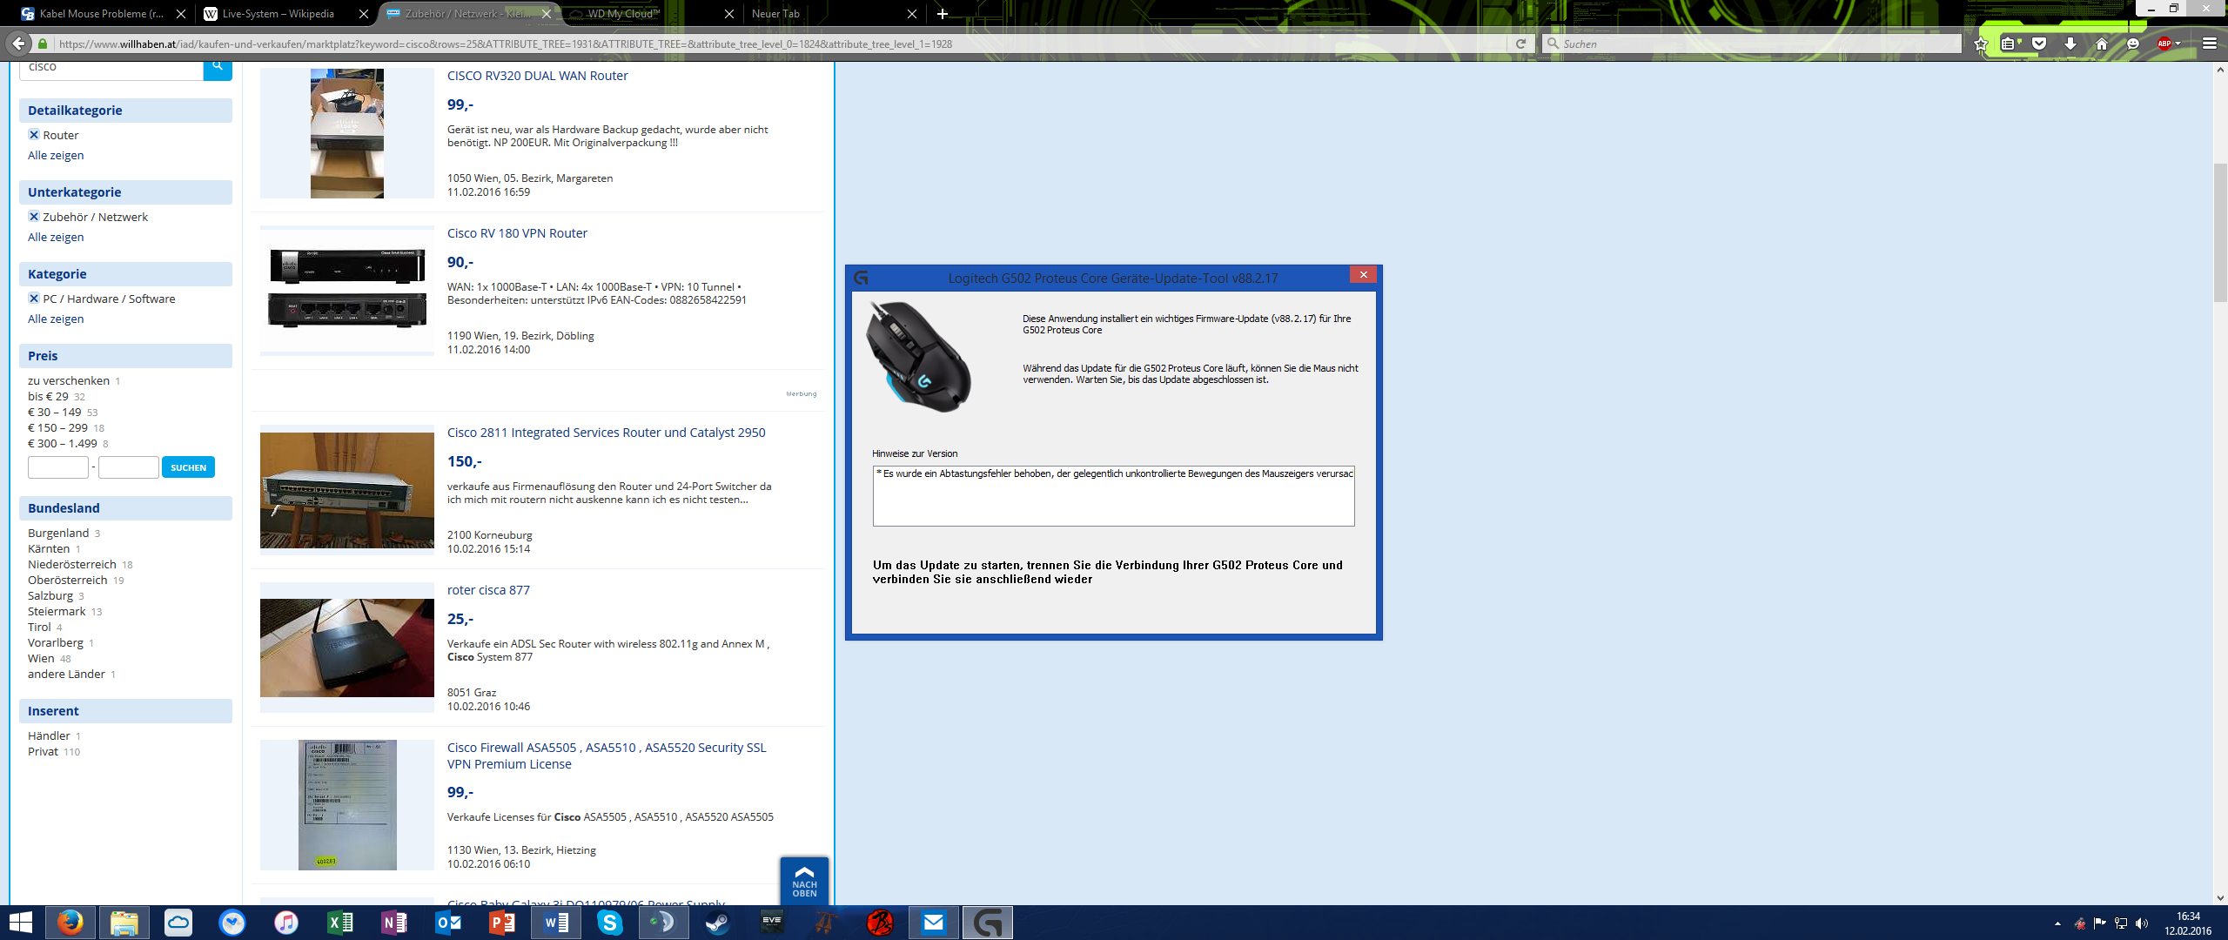Click the NACH OBEN scroll-up button

click(x=804, y=881)
